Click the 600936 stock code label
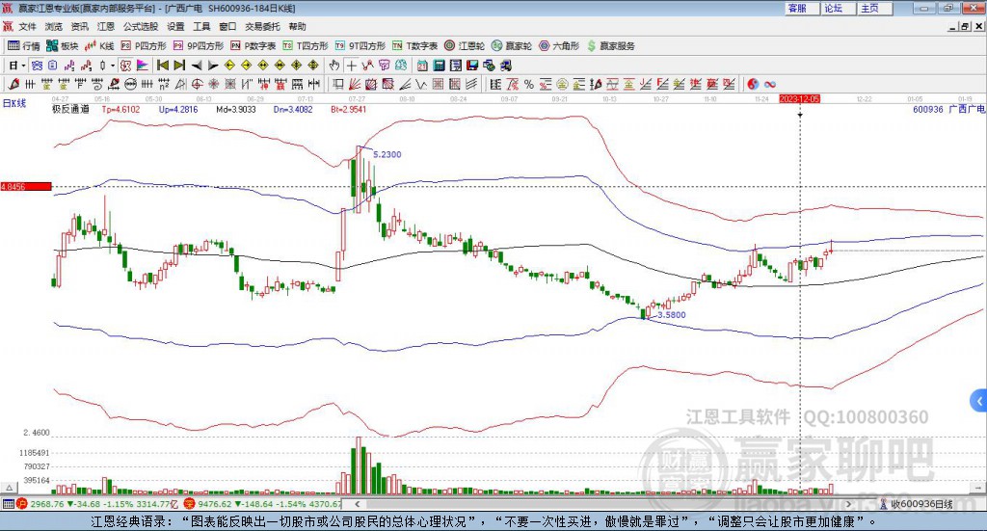The image size is (987, 531). pos(928,110)
